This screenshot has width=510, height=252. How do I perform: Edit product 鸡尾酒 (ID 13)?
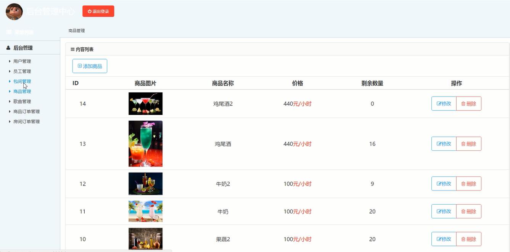(x=444, y=144)
